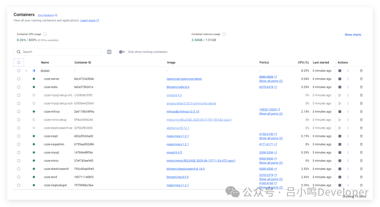Image resolution: width=380 pixels, height=207 pixels.
Task: Collapse the docker compose group chevron
Action: pos(26,71)
